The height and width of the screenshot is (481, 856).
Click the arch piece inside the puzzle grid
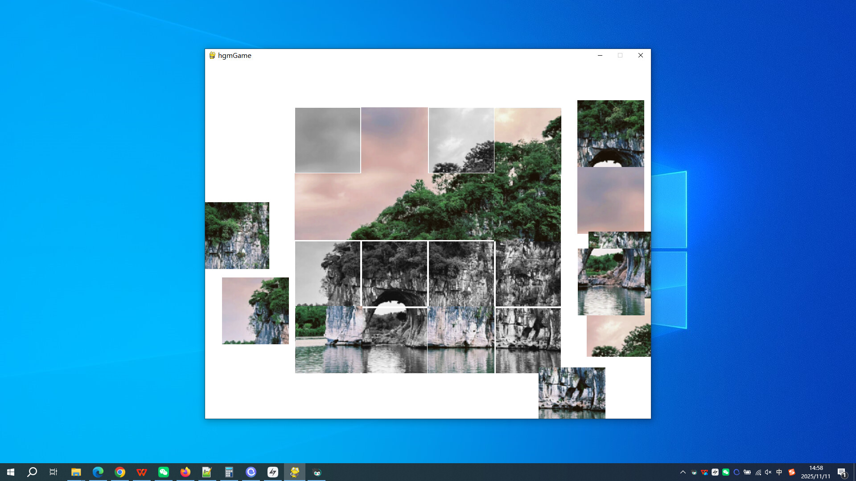394,273
